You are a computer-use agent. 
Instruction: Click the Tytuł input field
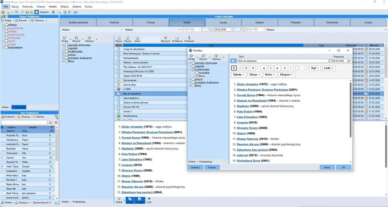tap(283, 61)
